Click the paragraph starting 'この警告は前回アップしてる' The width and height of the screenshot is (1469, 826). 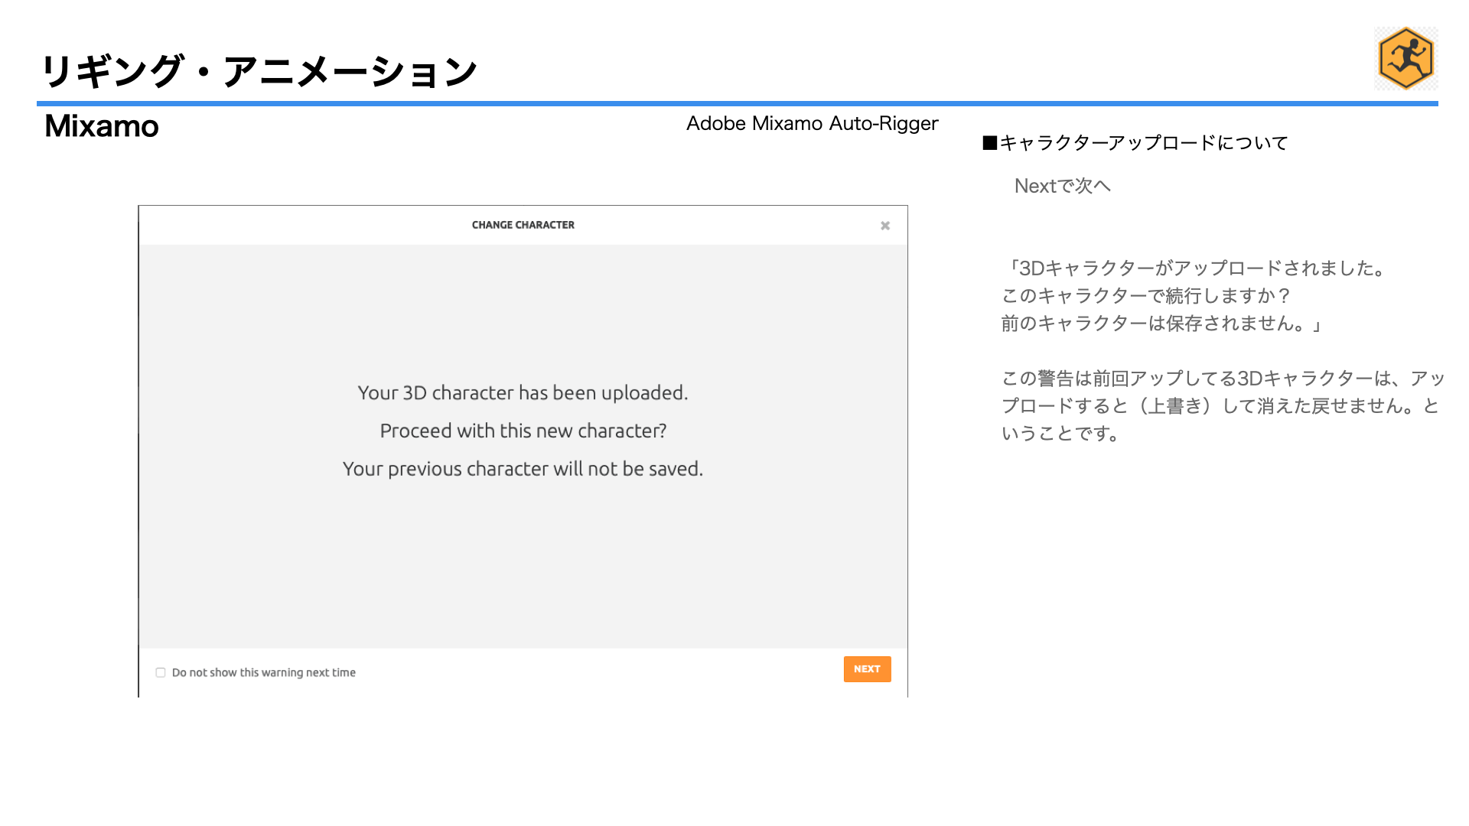tap(1223, 406)
